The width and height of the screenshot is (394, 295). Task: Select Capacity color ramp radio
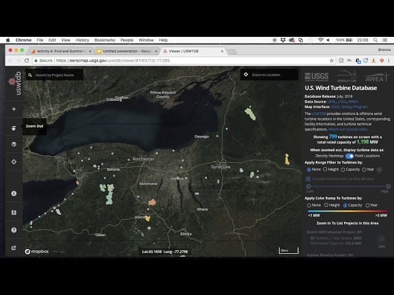[345, 205]
